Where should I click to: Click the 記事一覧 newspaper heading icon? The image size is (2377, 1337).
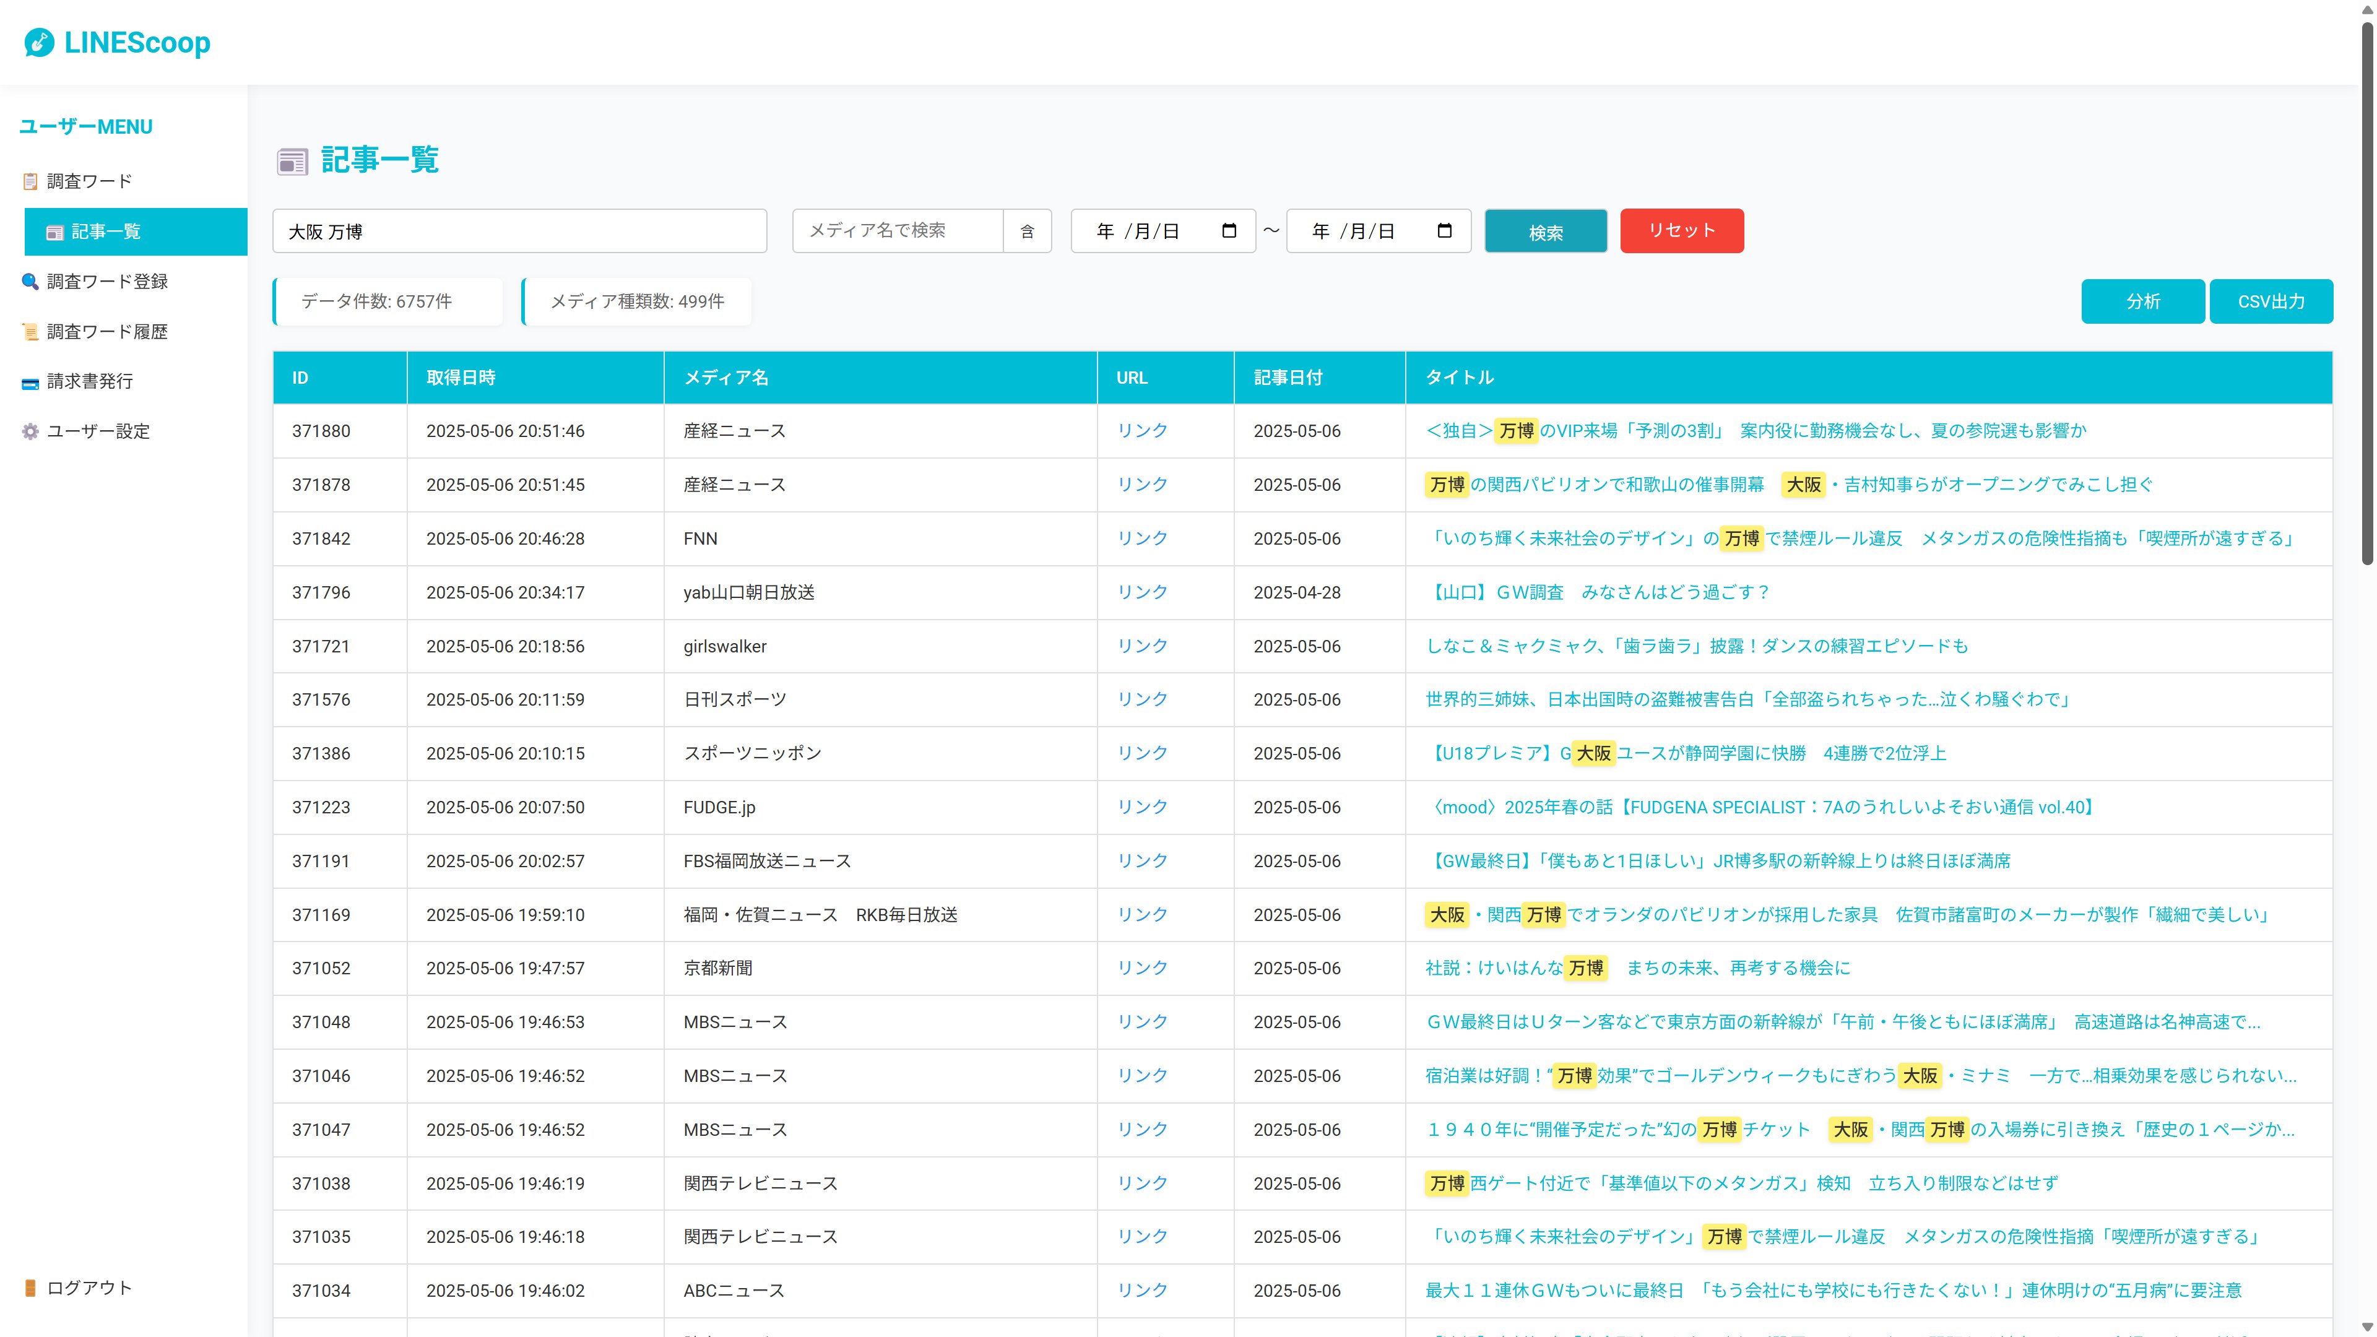293,162
